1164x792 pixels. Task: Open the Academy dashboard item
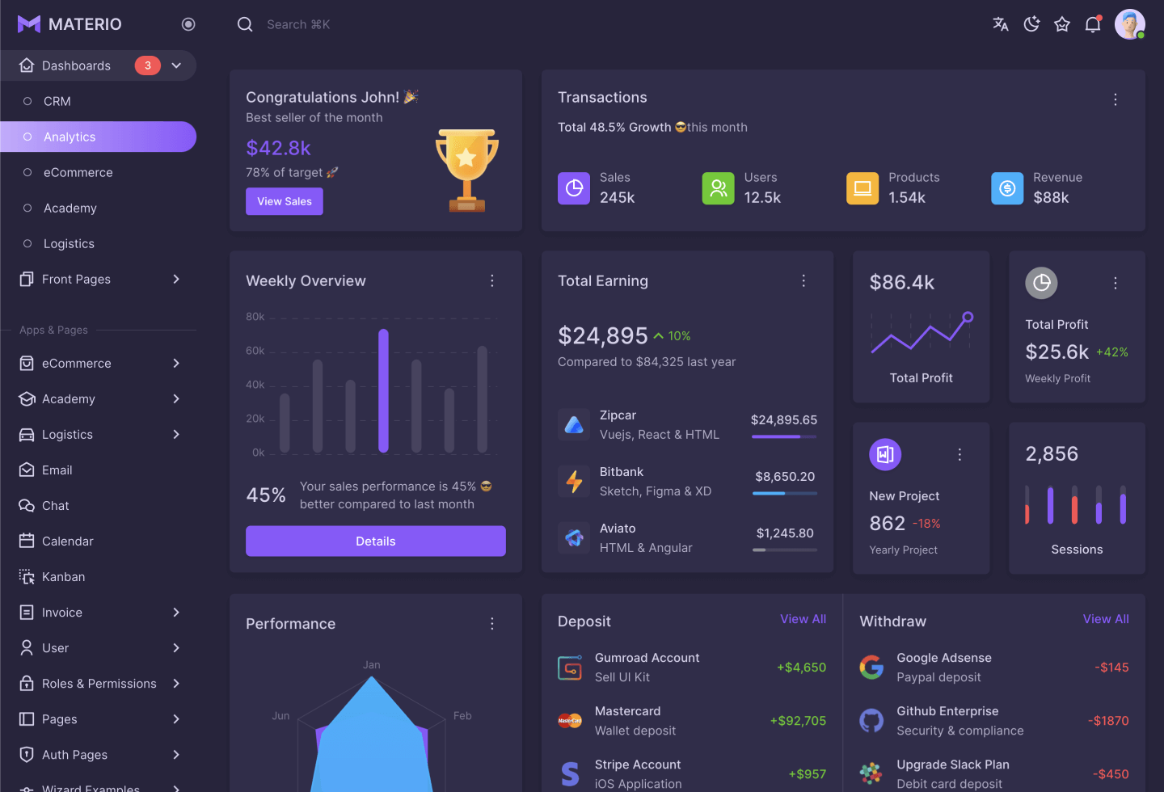click(99, 208)
